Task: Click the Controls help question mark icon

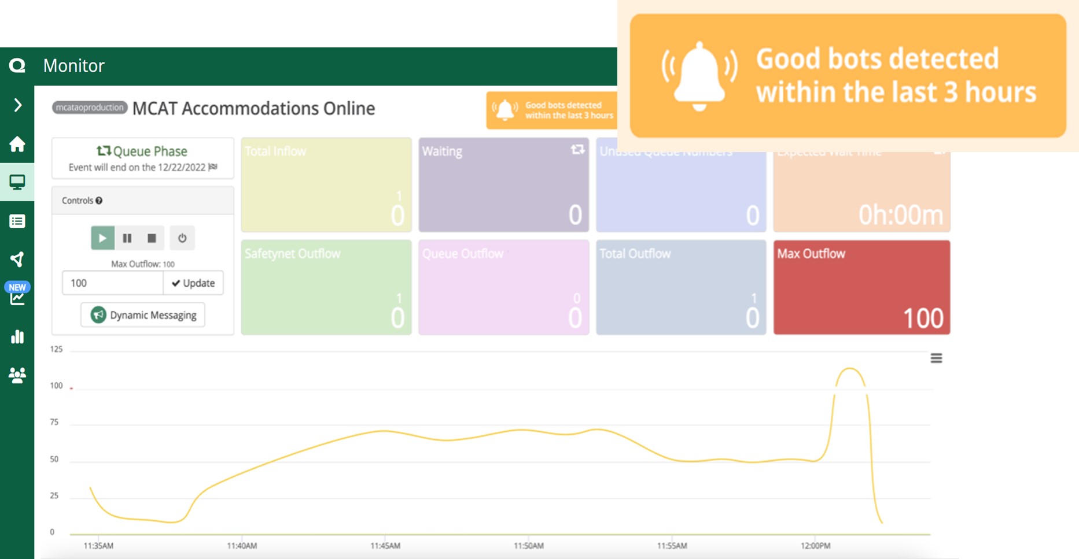Action: 99,201
